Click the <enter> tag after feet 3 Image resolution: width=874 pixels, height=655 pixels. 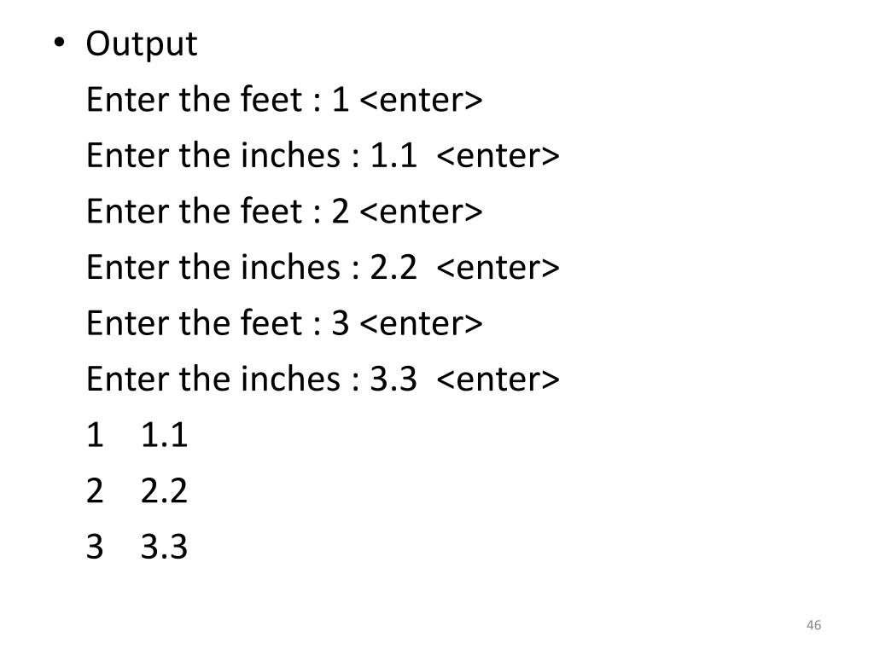click(x=422, y=323)
